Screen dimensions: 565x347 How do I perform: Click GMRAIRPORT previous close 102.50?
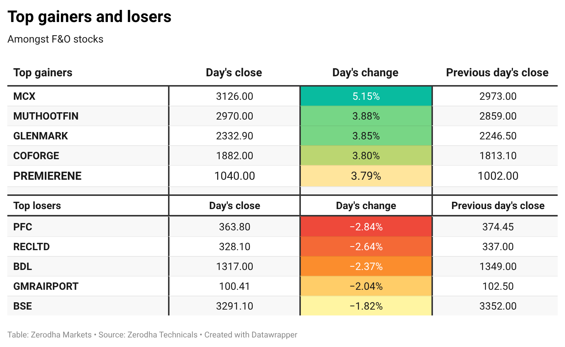coord(498,286)
